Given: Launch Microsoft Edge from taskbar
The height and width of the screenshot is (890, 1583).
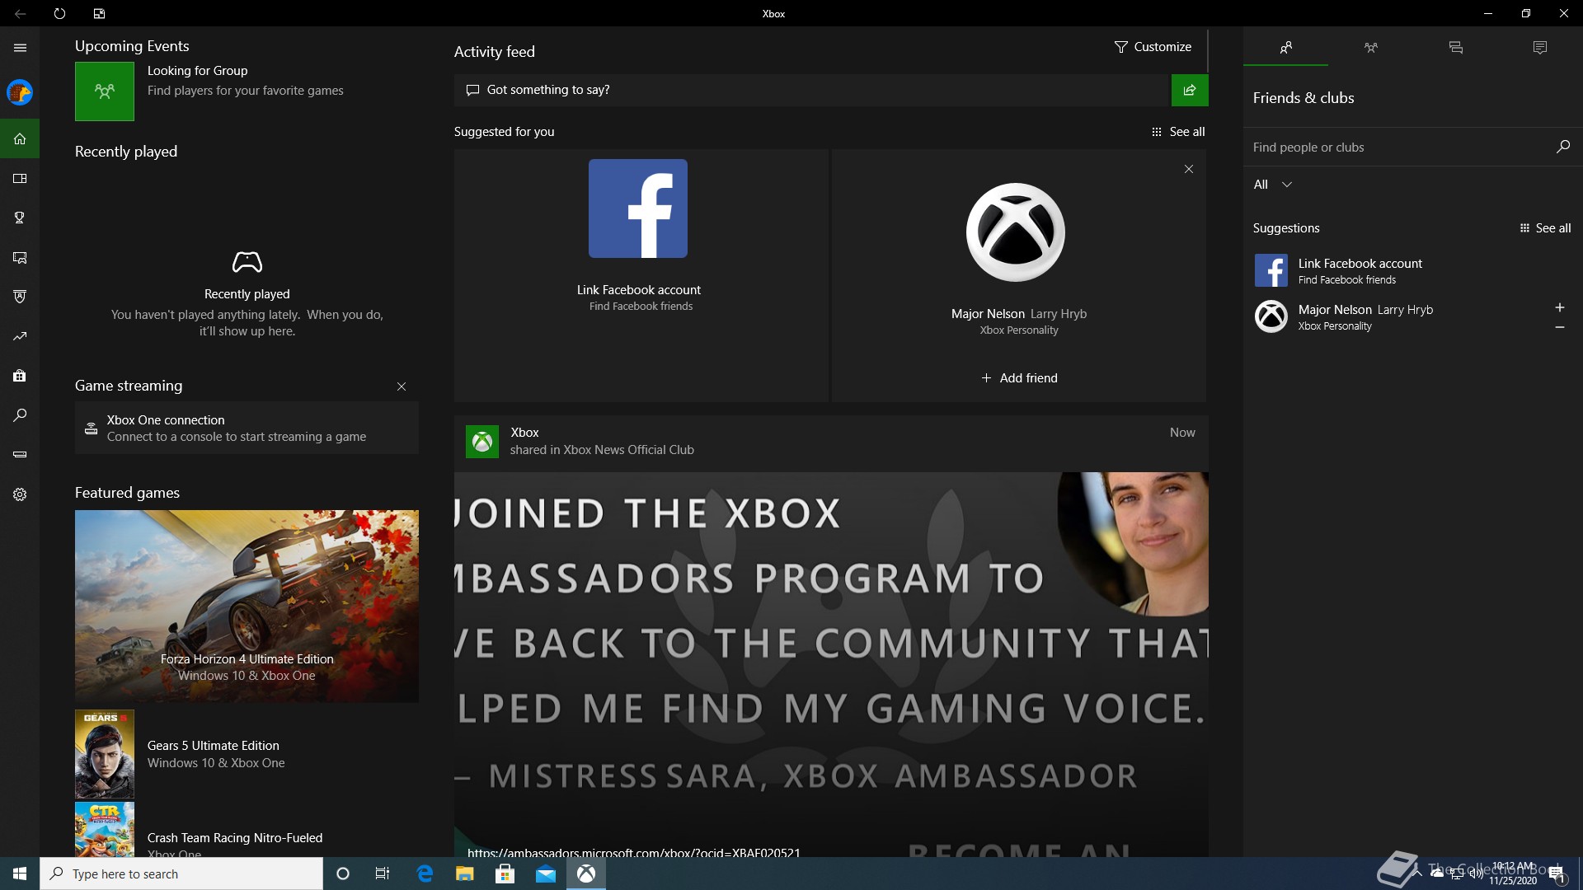Looking at the screenshot, I should click(425, 874).
